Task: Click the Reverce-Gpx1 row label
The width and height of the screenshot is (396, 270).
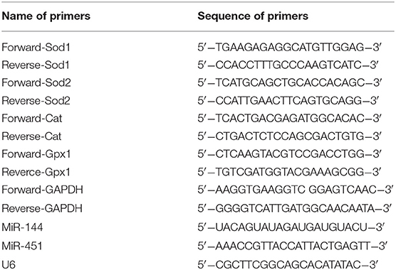Action: click(x=36, y=172)
